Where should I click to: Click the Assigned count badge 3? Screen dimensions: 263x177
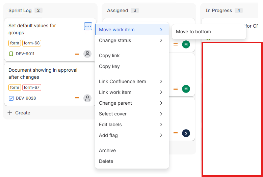135,10
